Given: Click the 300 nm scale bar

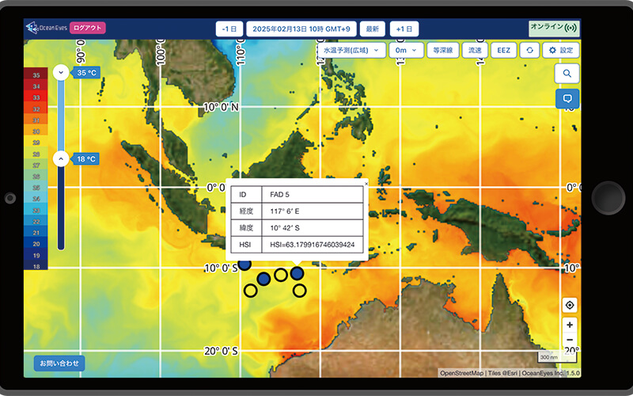Looking at the screenshot, I should [557, 357].
